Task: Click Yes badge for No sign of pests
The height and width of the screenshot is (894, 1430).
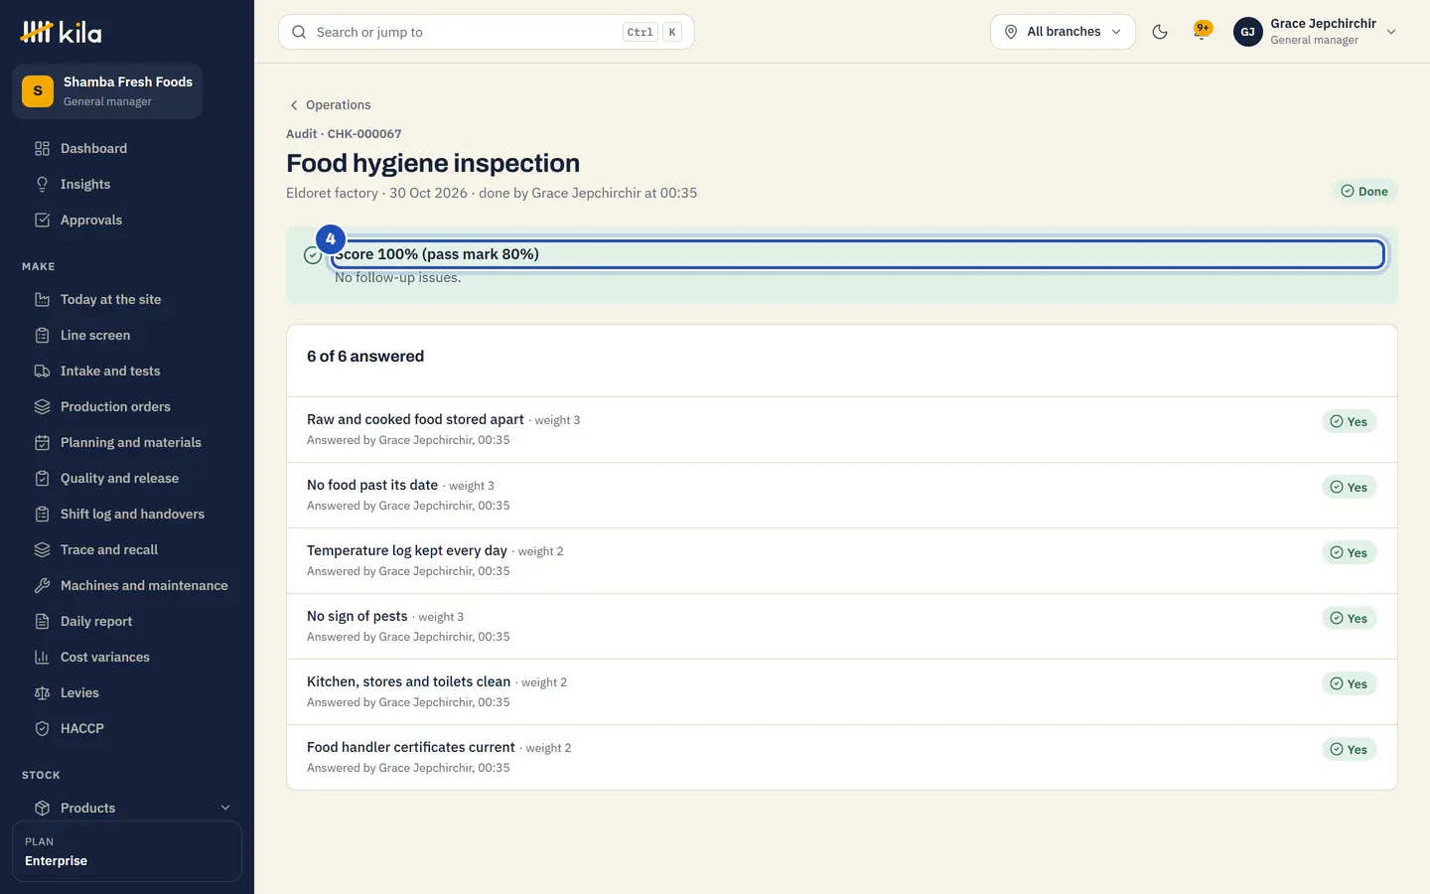Action: point(1349,619)
